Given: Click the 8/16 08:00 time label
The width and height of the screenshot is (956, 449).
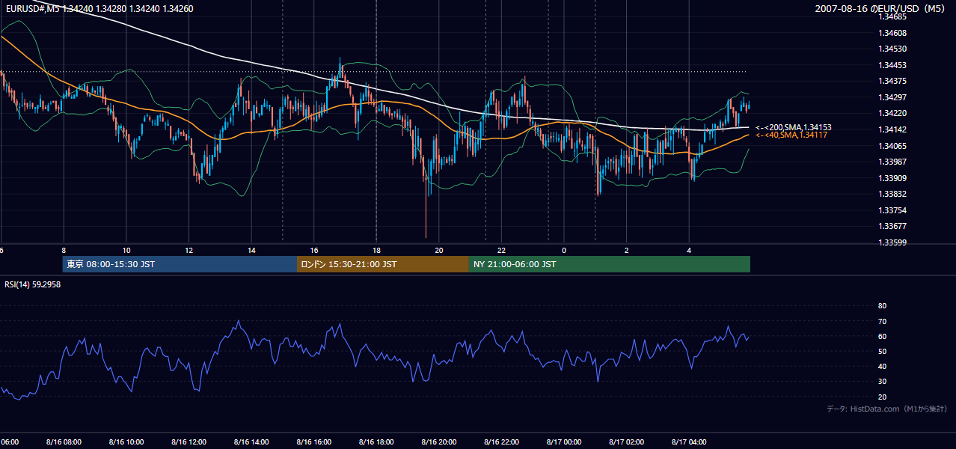Looking at the screenshot, I should click(64, 442).
